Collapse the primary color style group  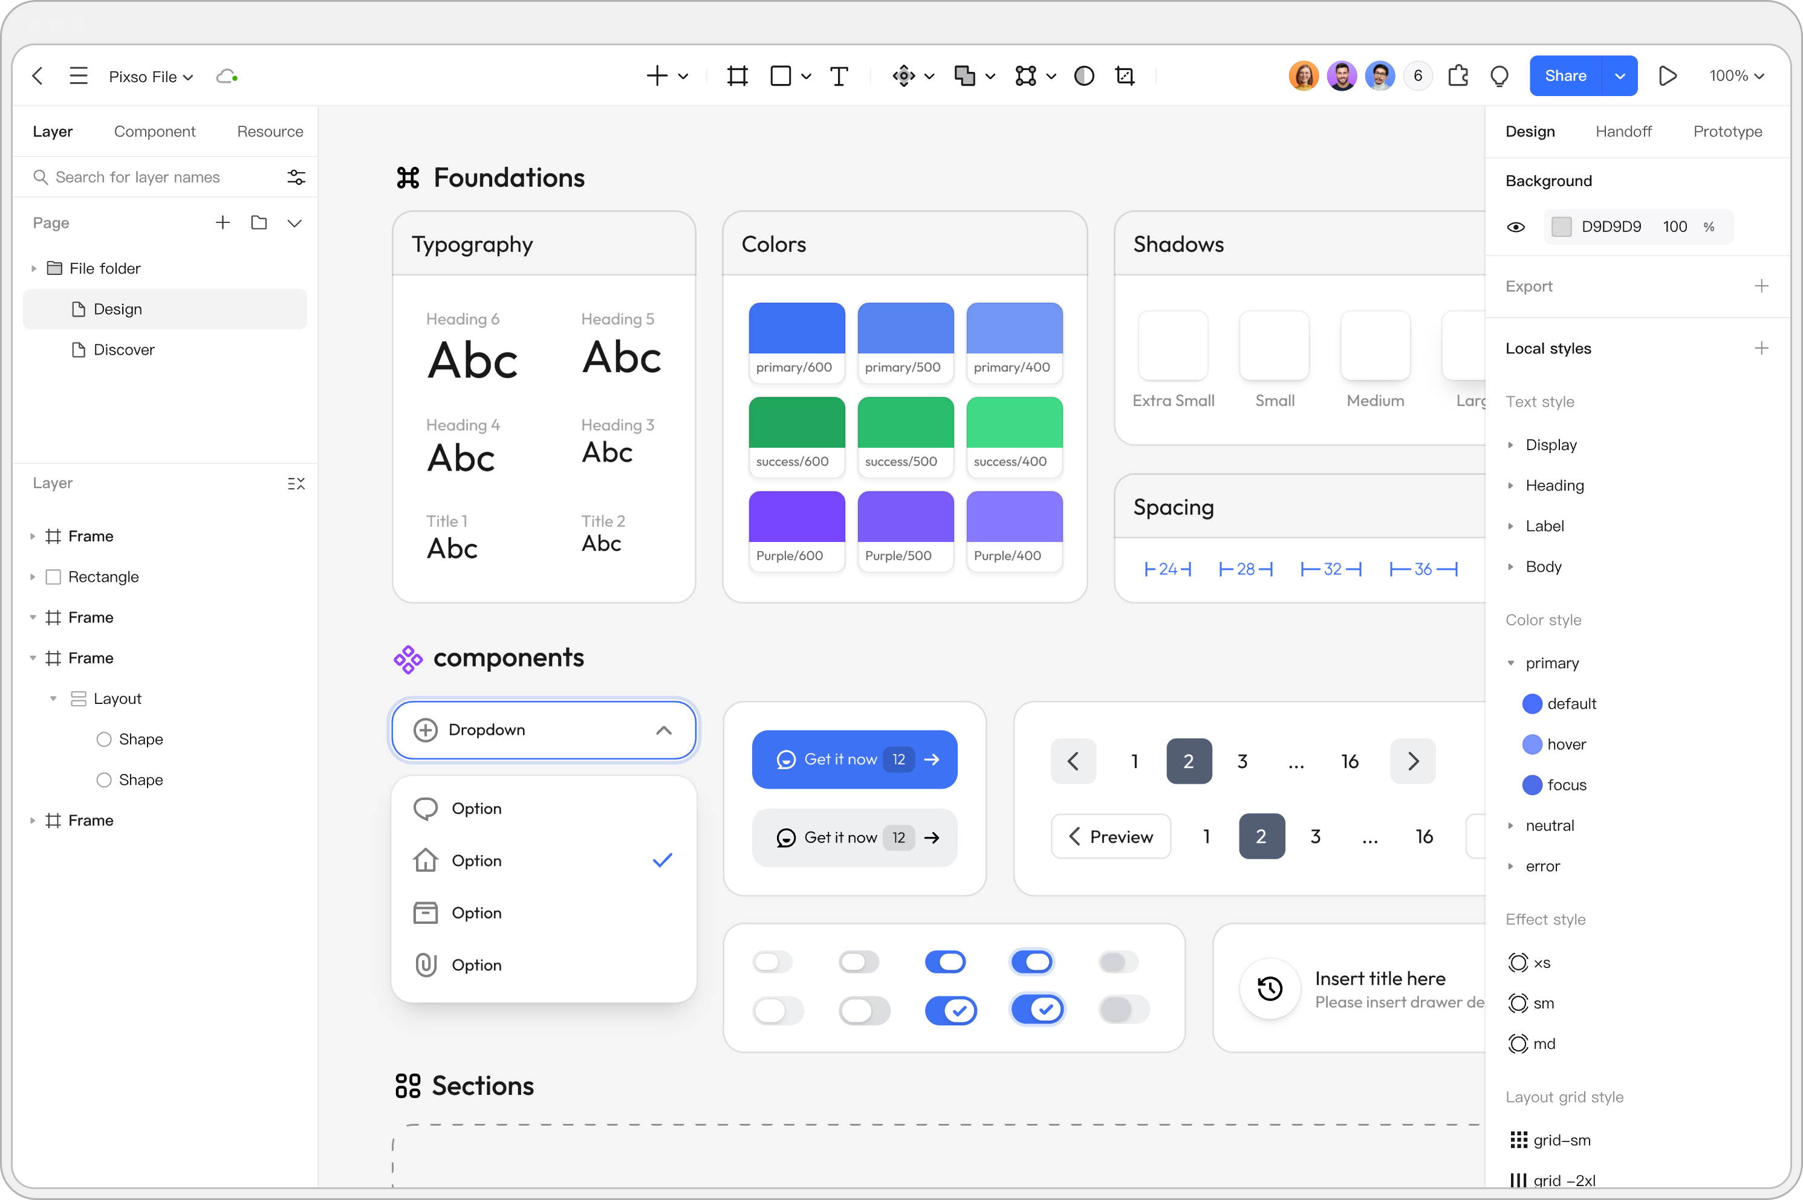point(1510,663)
